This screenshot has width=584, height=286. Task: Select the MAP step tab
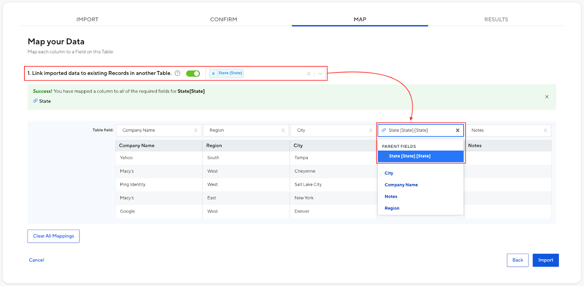[x=360, y=19]
